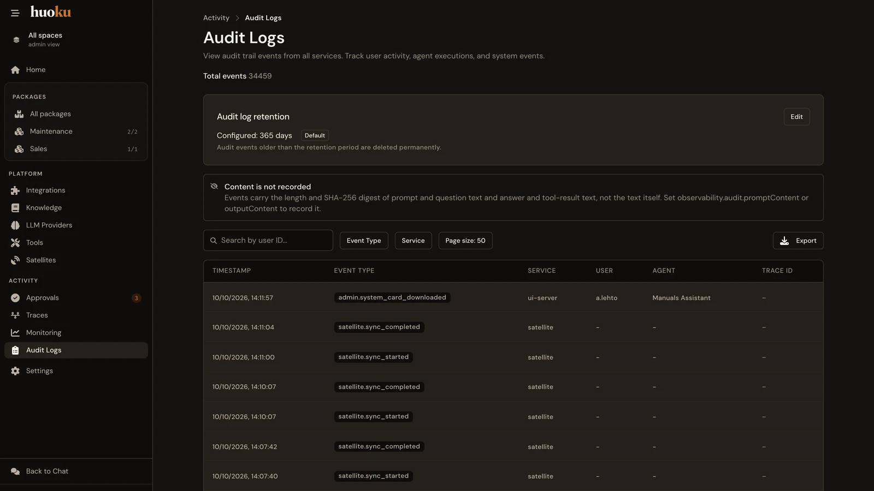Click the All packages icon
874x491 pixels.
19,114
